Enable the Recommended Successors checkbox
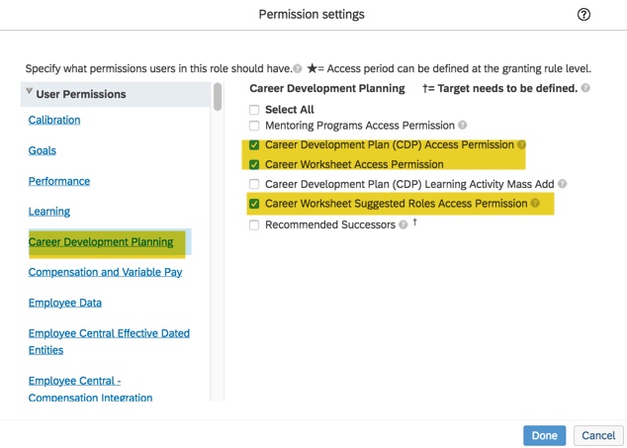Image resolution: width=627 pixels, height=448 pixels. [x=254, y=224]
